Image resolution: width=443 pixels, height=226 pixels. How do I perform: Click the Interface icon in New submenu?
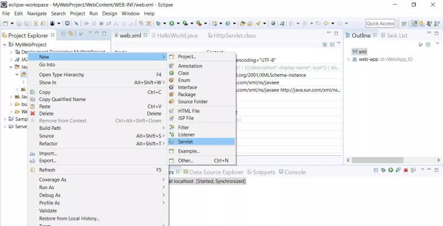[x=172, y=87]
